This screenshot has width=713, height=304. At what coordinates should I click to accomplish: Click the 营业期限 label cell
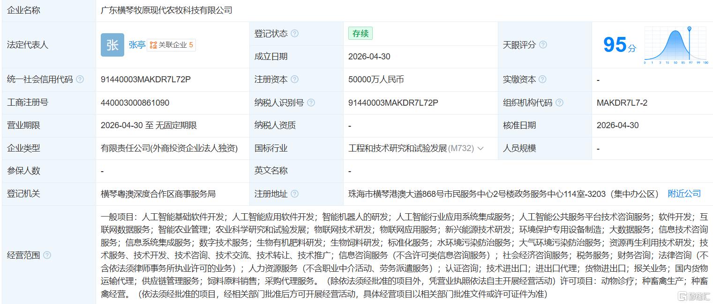pos(48,125)
